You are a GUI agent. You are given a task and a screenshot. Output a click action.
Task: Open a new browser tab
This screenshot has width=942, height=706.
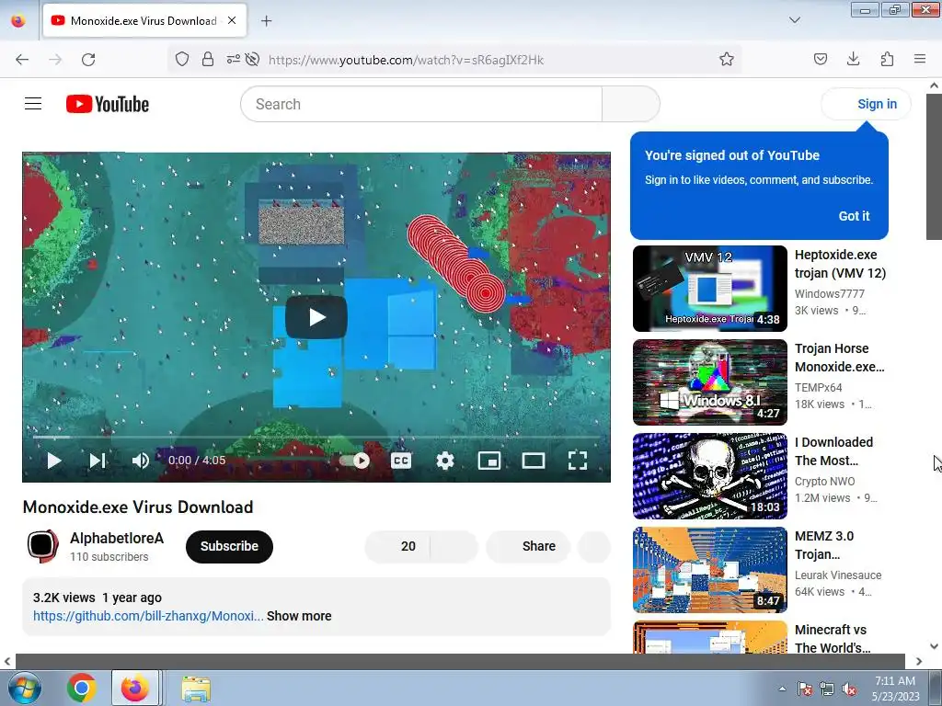coord(266,20)
